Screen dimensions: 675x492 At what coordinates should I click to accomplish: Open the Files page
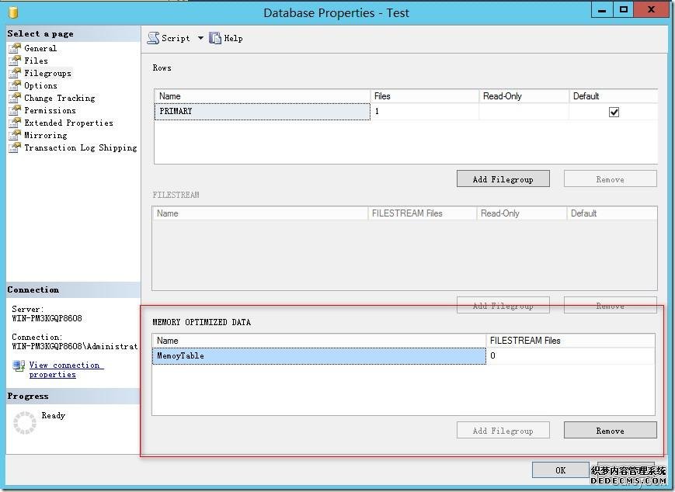36,61
